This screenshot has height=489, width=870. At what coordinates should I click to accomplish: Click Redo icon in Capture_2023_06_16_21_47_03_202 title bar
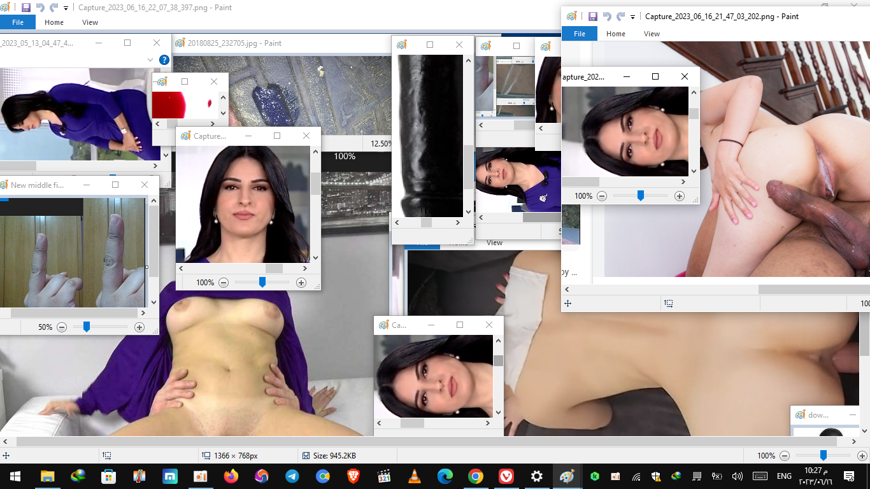click(620, 17)
